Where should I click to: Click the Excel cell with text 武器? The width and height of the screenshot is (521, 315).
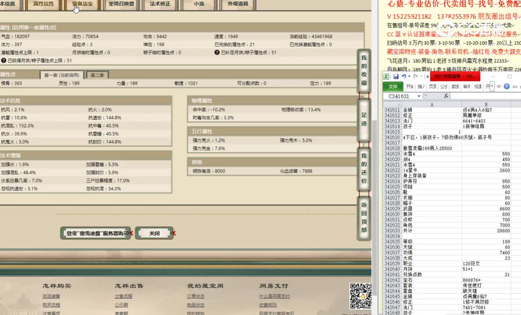(432, 209)
